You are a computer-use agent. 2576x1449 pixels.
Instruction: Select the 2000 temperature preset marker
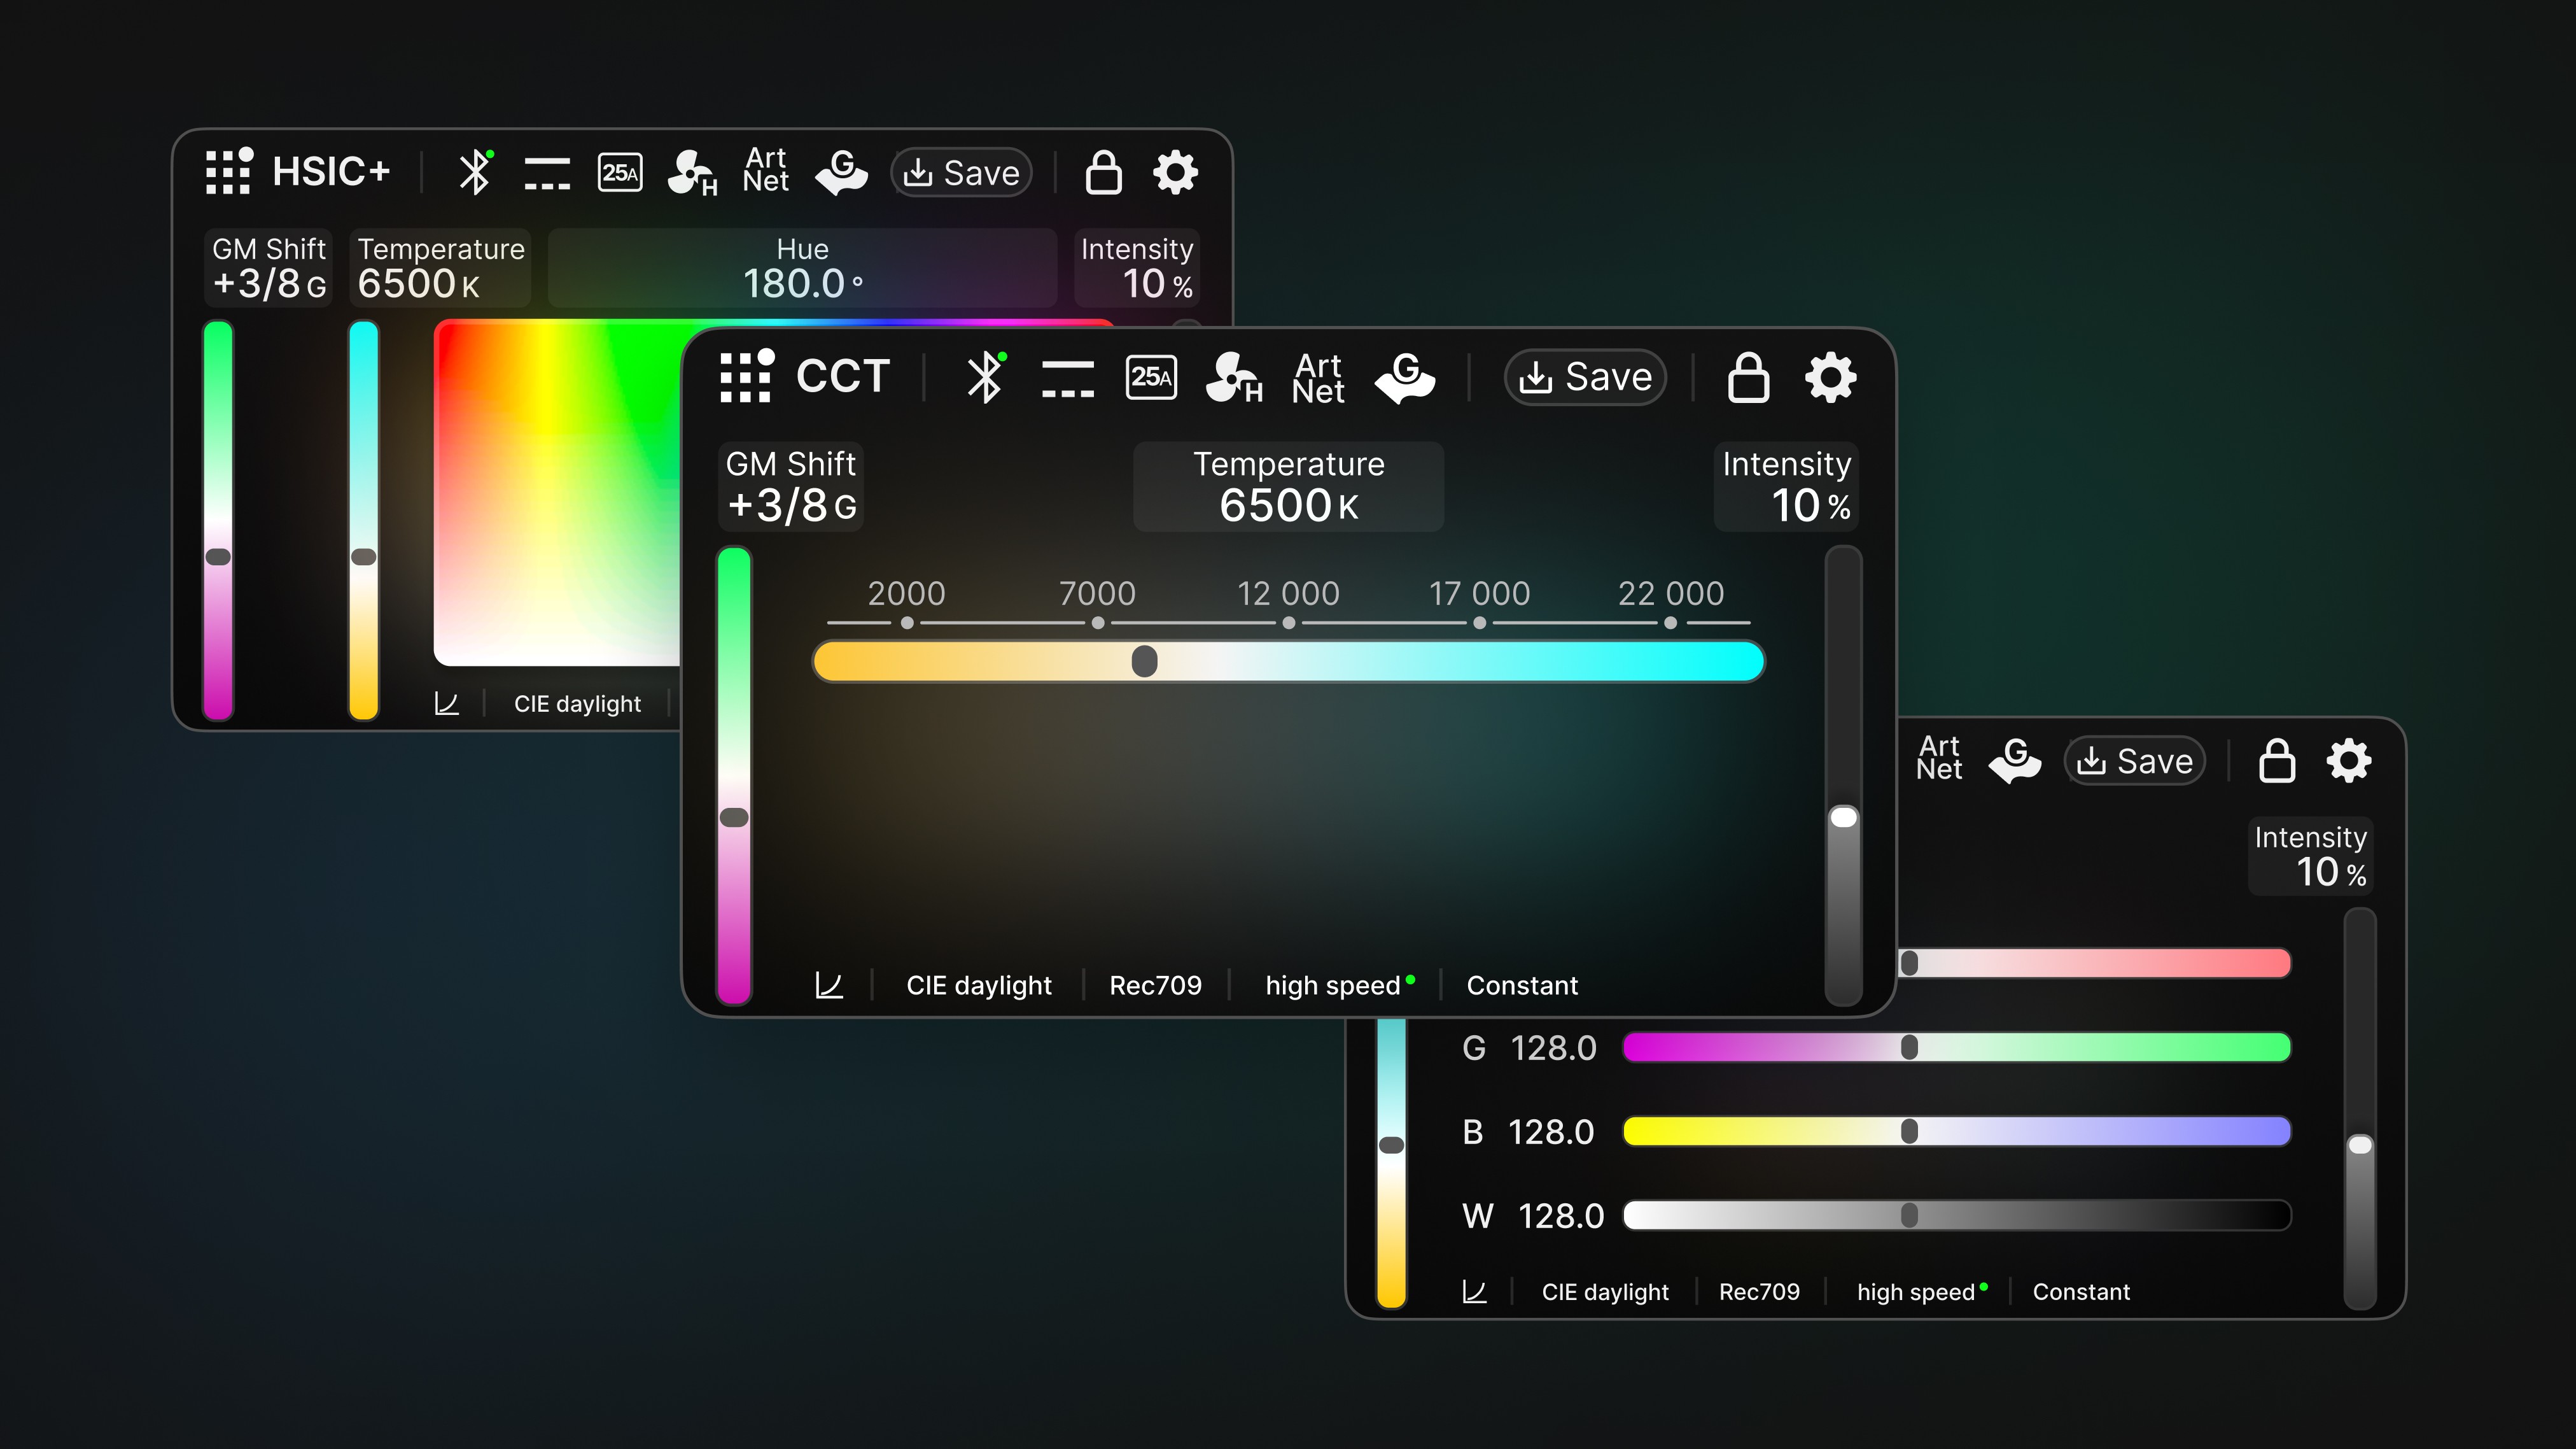pyautogui.click(x=906, y=623)
